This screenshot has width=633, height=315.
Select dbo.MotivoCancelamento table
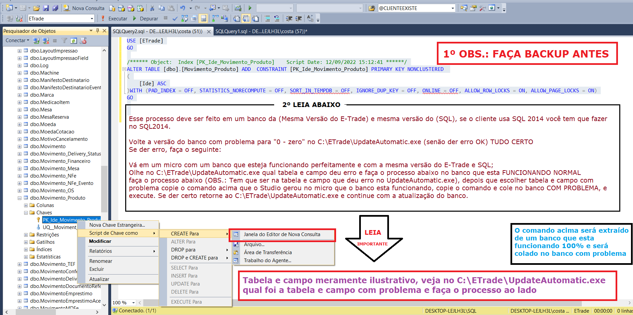(x=59, y=139)
